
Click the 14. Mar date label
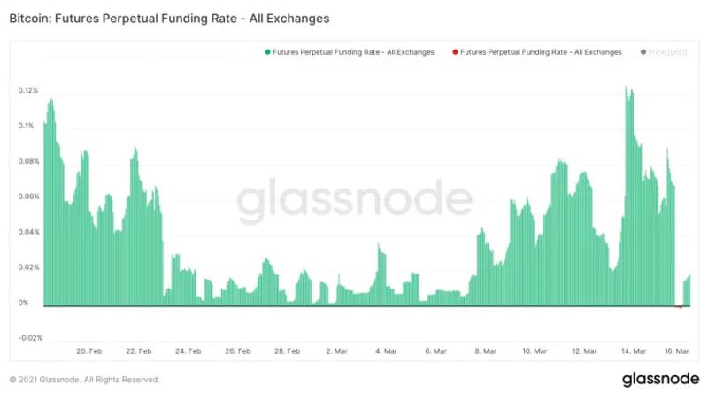[x=632, y=351]
